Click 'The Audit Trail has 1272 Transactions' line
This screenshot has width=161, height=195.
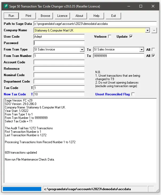click(x=29, y=128)
